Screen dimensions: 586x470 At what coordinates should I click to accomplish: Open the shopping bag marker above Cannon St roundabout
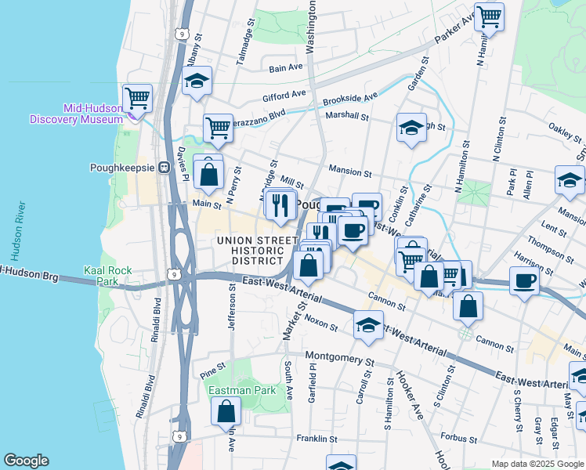468,306
